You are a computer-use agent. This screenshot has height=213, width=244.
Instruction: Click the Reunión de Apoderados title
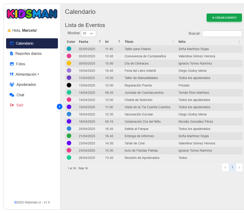pyautogui.click(x=142, y=158)
